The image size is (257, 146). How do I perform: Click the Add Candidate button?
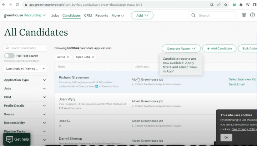[219, 48]
